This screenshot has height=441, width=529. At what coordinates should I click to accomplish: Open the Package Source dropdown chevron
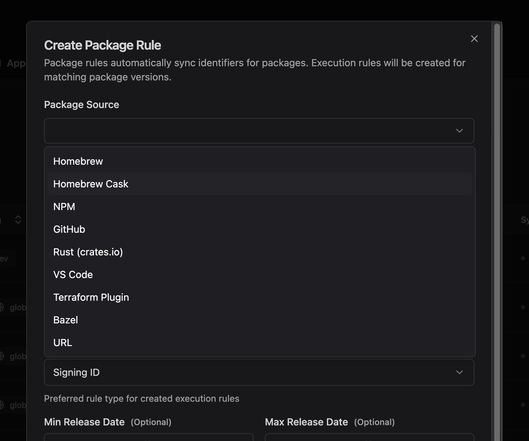click(x=460, y=131)
